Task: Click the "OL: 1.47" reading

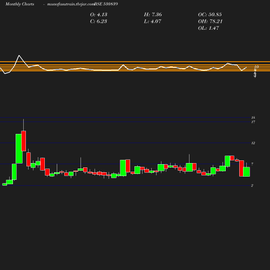Action: [x=208, y=28]
